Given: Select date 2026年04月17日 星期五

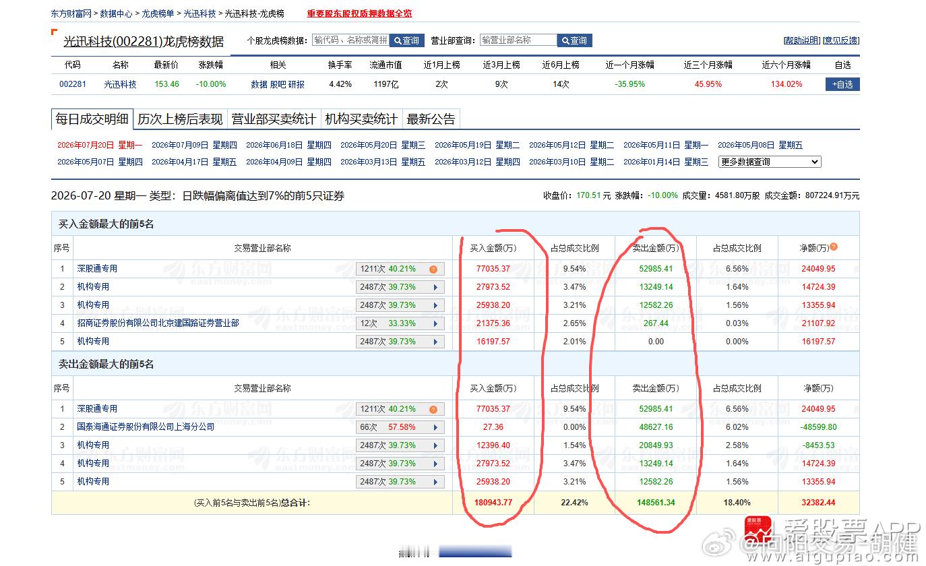Looking at the screenshot, I should [x=194, y=162].
